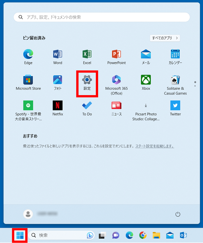This screenshot has height=243, width=203.
Task: Open the フォト app
Action: (x=58, y=83)
